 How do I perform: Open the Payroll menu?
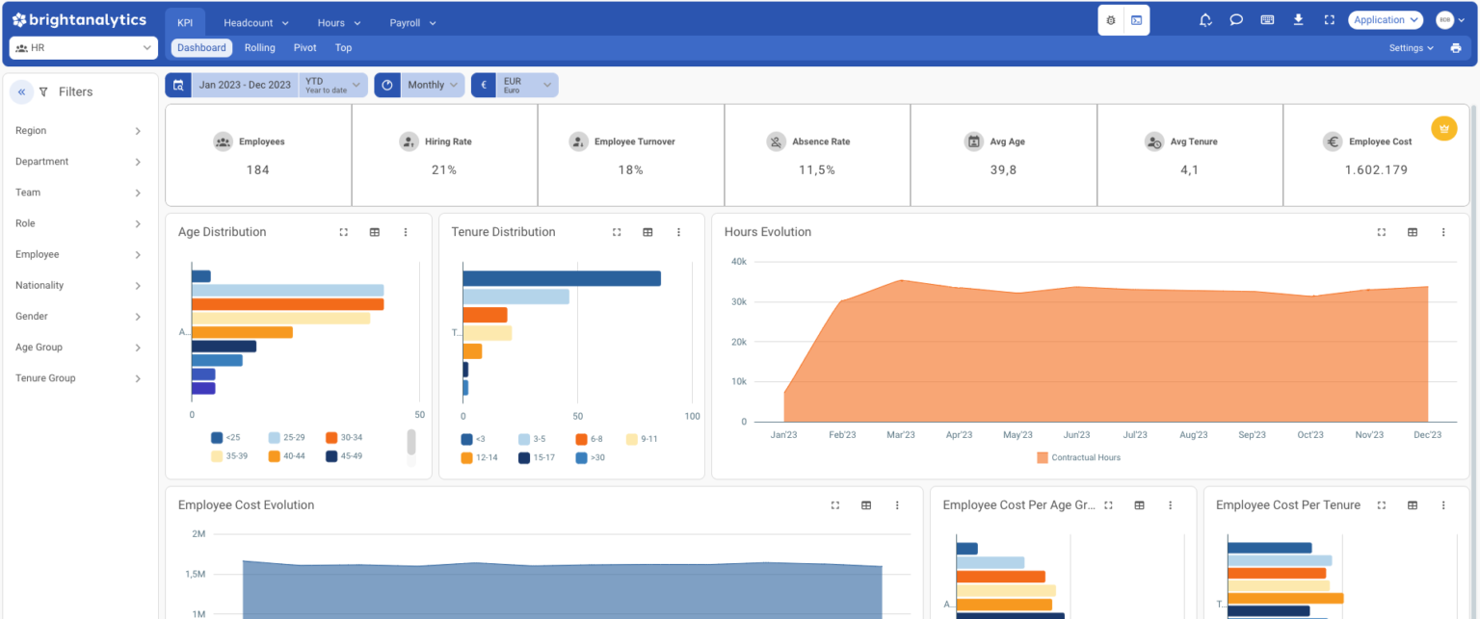411,22
